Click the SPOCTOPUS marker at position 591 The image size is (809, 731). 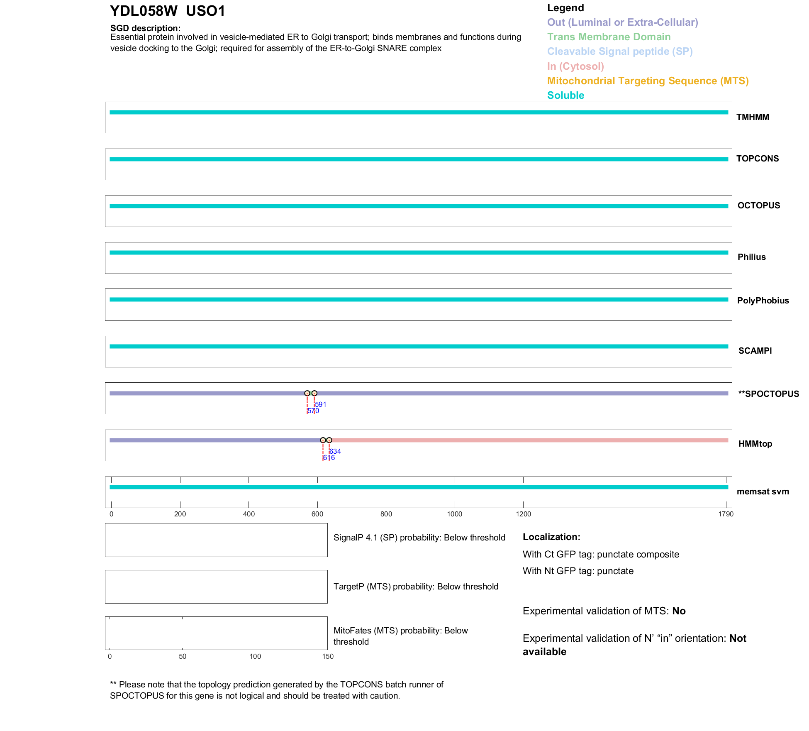point(314,393)
